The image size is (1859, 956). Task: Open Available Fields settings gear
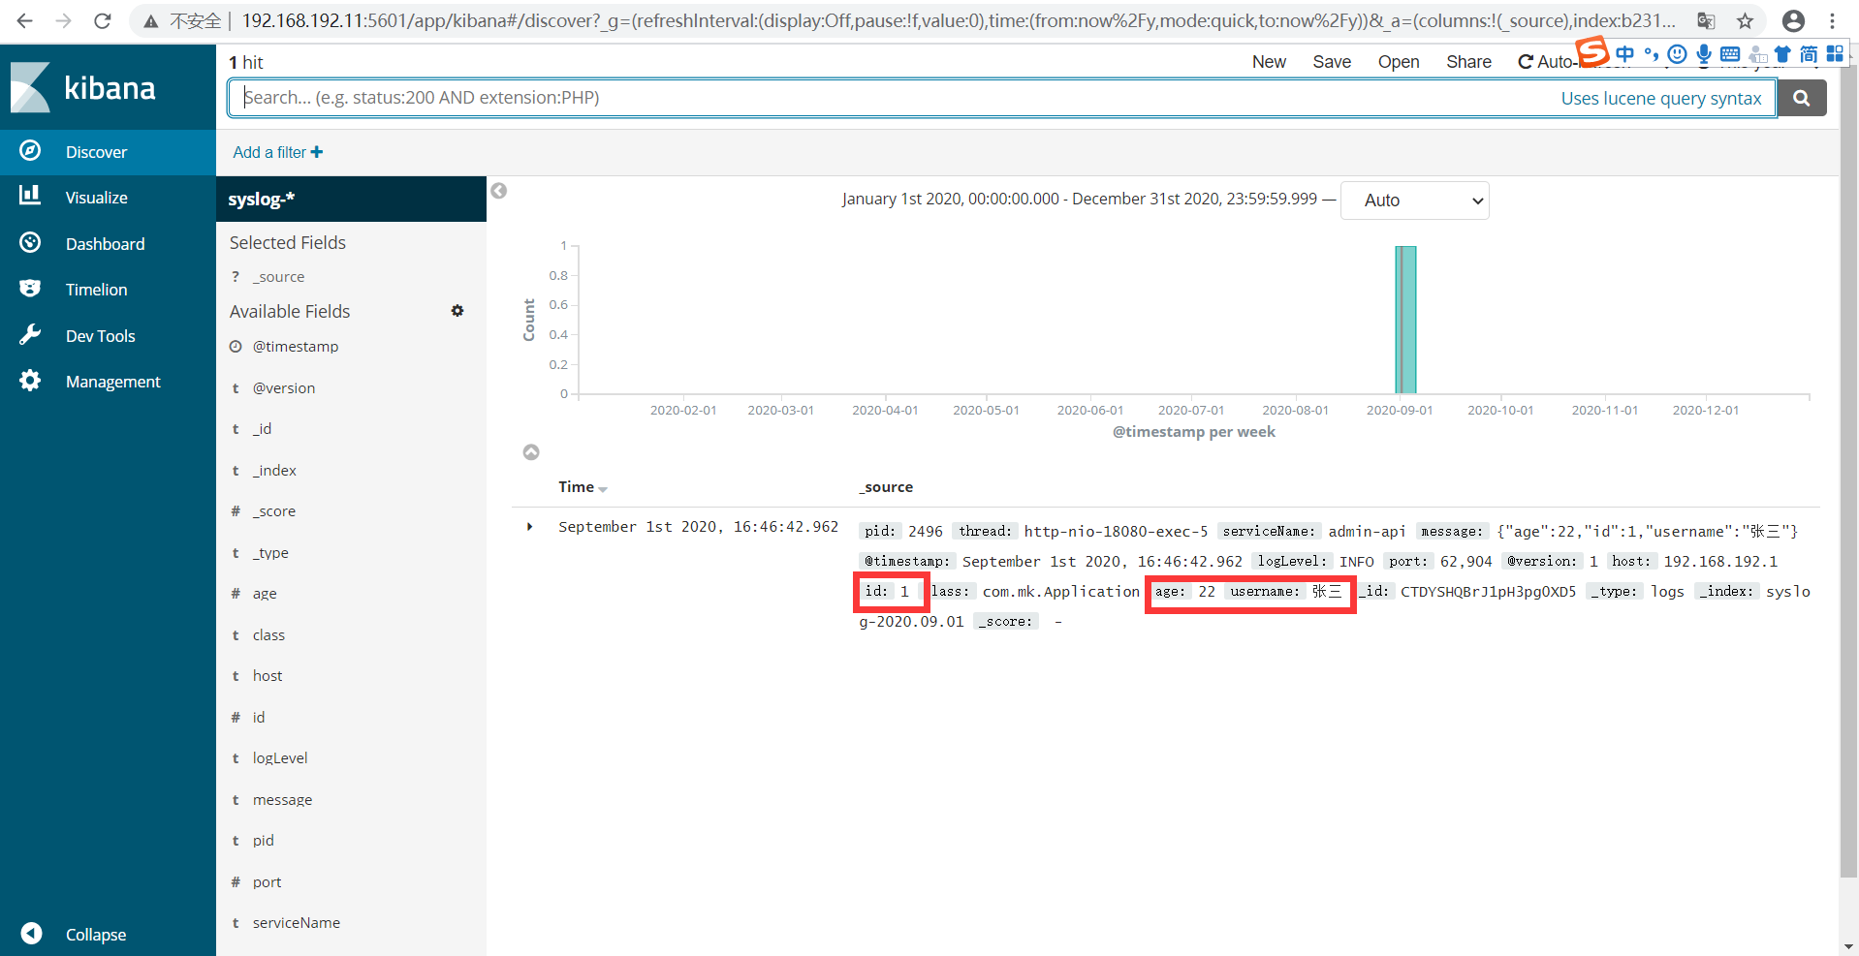click(x=457, y=310)
